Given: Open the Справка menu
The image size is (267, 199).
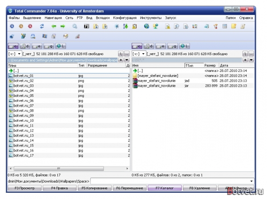Looking at the screenshot, I should pos(246,18).
